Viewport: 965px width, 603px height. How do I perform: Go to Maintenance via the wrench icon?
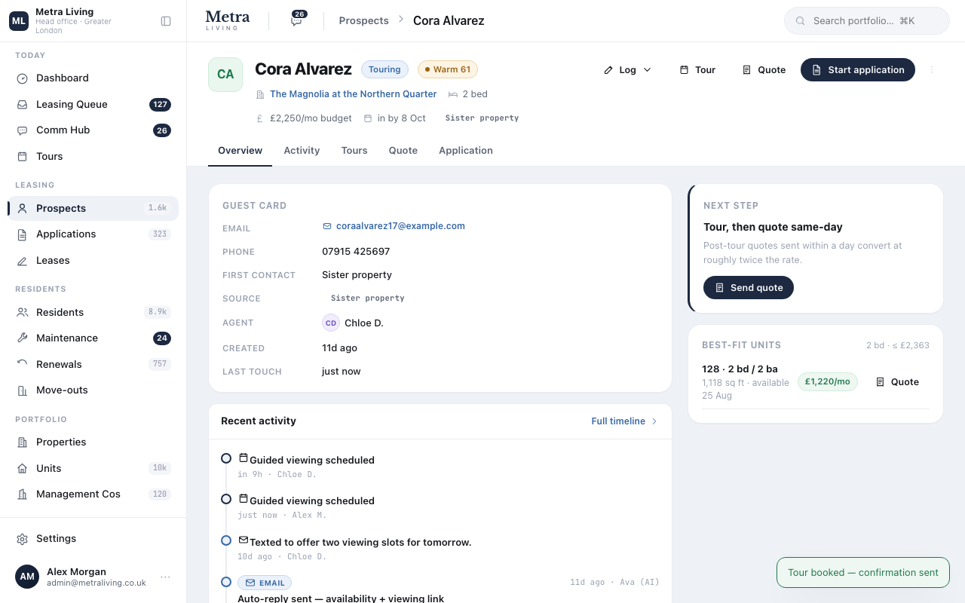23,338
